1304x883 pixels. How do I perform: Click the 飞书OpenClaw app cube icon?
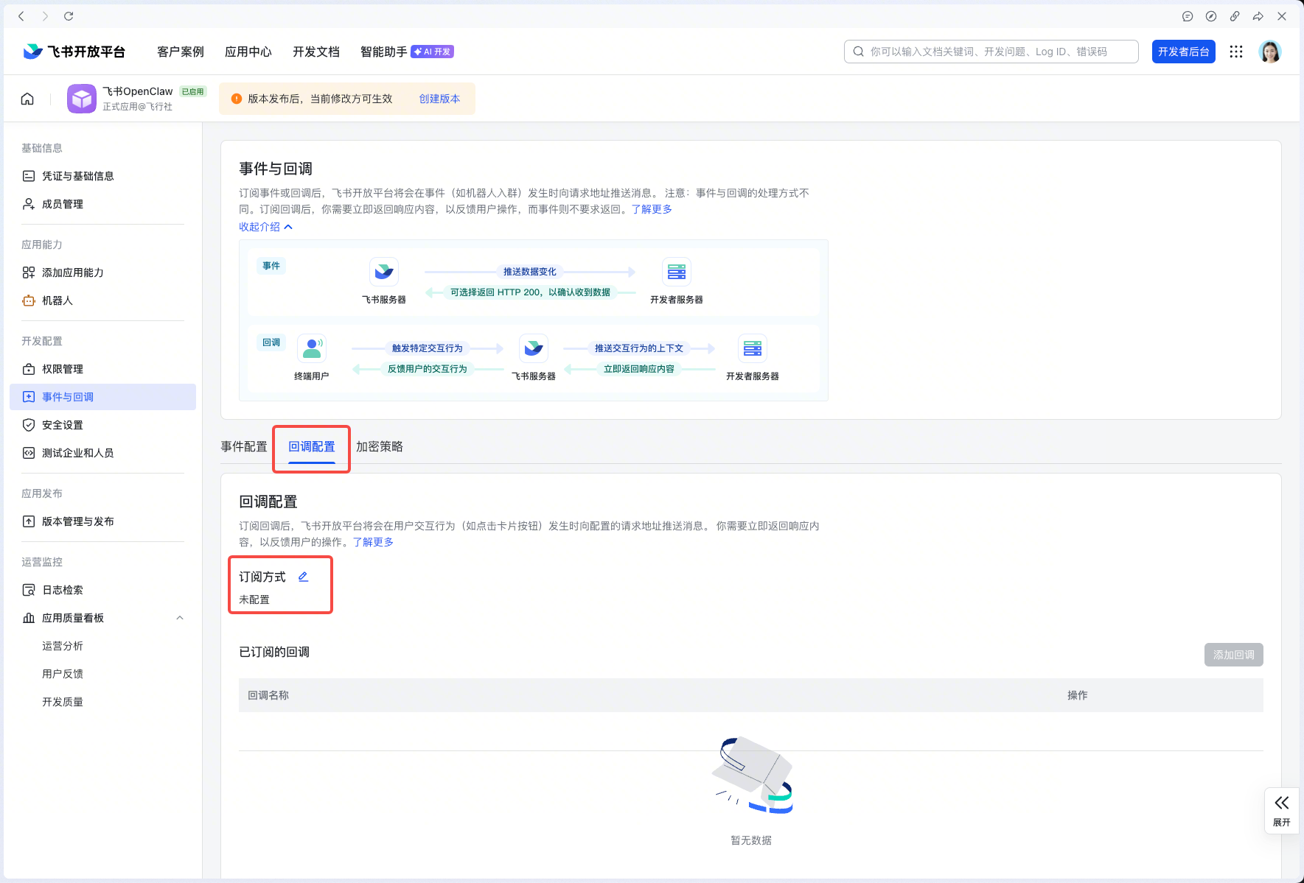[x=82, y=99]
